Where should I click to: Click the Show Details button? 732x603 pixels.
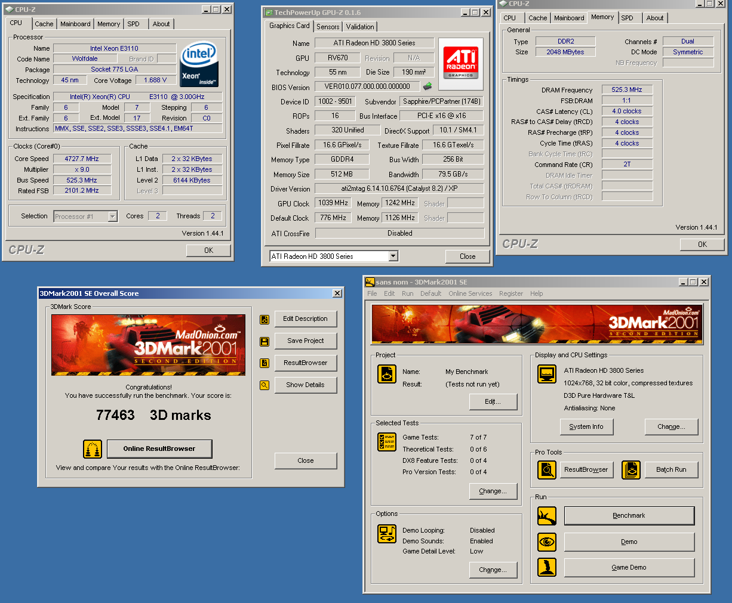coord(305,385)
